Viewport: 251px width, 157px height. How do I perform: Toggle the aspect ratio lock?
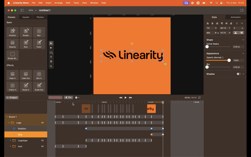point(218,33)
